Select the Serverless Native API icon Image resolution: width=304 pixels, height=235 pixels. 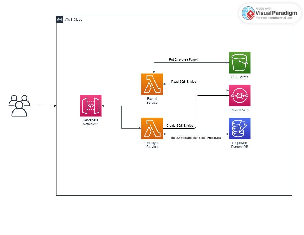pos(91,106)
